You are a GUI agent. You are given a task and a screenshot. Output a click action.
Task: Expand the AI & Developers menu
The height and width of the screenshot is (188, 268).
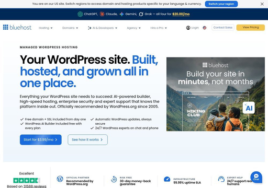tap(103, 28)
